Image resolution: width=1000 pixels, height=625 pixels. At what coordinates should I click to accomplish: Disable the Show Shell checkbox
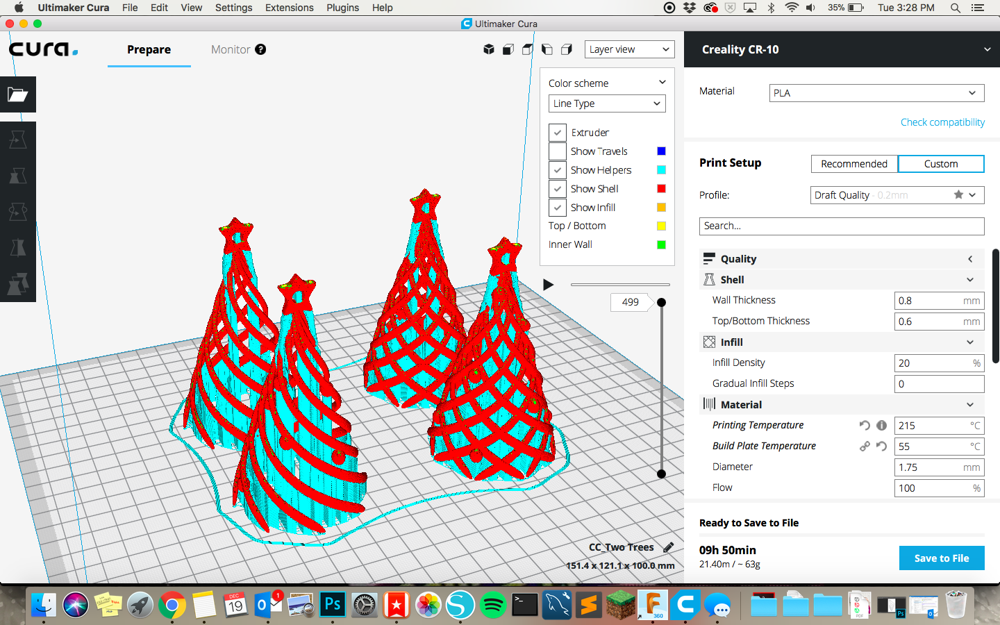(x=558, y=188)
